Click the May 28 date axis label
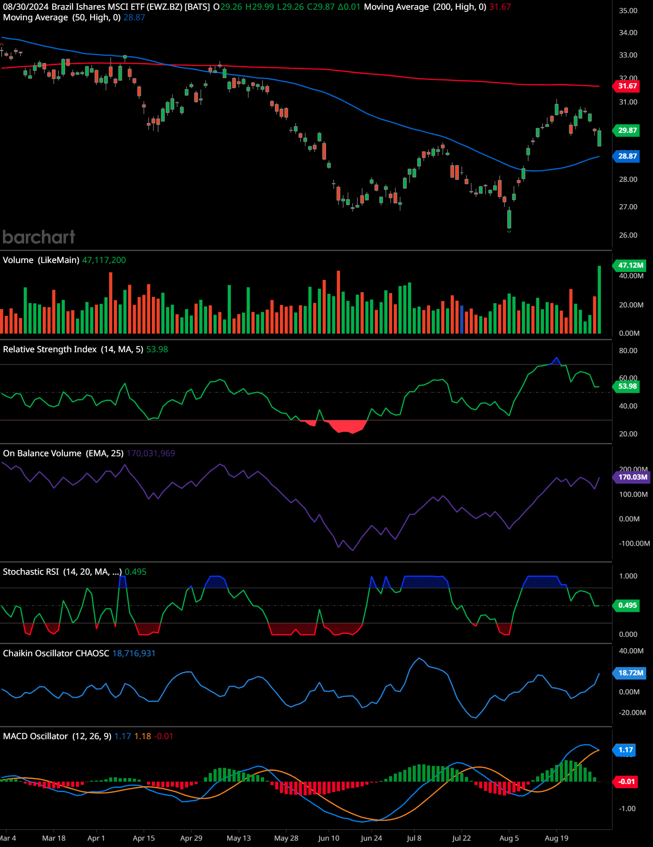The width and height of the screenshot is (653, 847). pos(286,838)
